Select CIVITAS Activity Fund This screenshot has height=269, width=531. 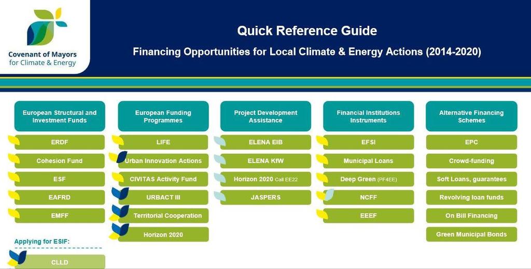click(x=163, y=179)
